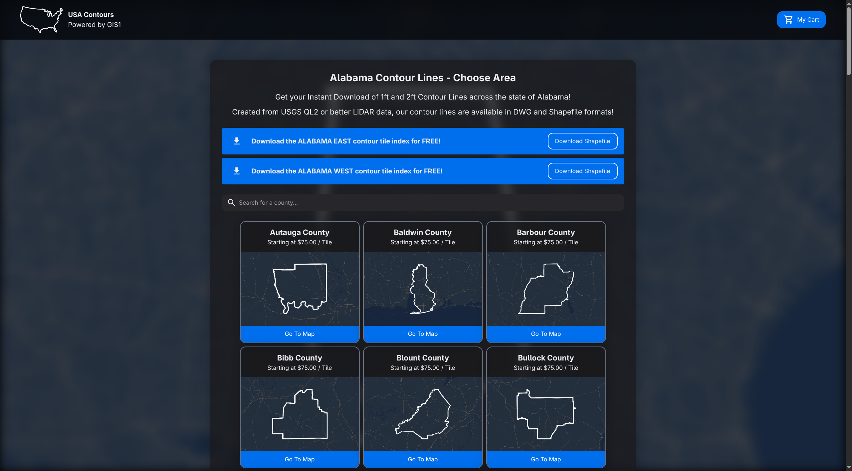Download Shapefile for Alabama West index
The image size is (852, 471).
coord(582,171)
